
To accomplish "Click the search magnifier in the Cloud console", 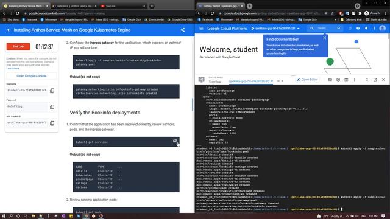I will [311, 29].
